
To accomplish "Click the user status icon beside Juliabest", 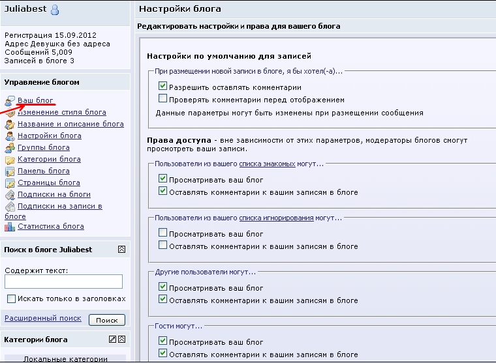I will tap(55, 9).
